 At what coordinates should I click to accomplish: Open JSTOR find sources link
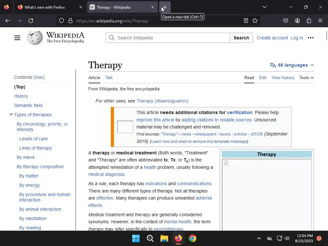pos(256,134)
